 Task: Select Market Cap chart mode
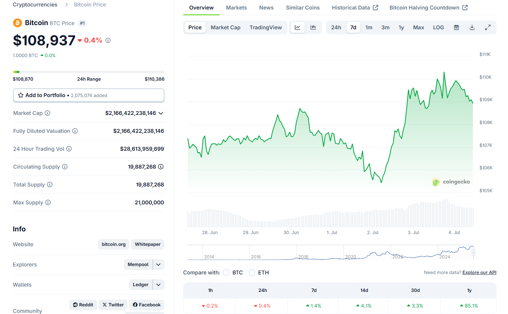pyautogui.click(x=225, y=27)
